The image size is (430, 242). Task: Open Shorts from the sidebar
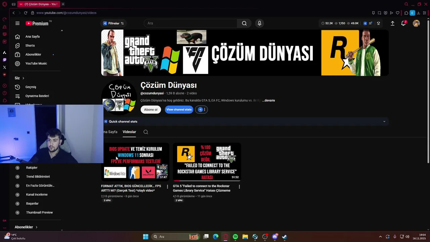(30, 45)
